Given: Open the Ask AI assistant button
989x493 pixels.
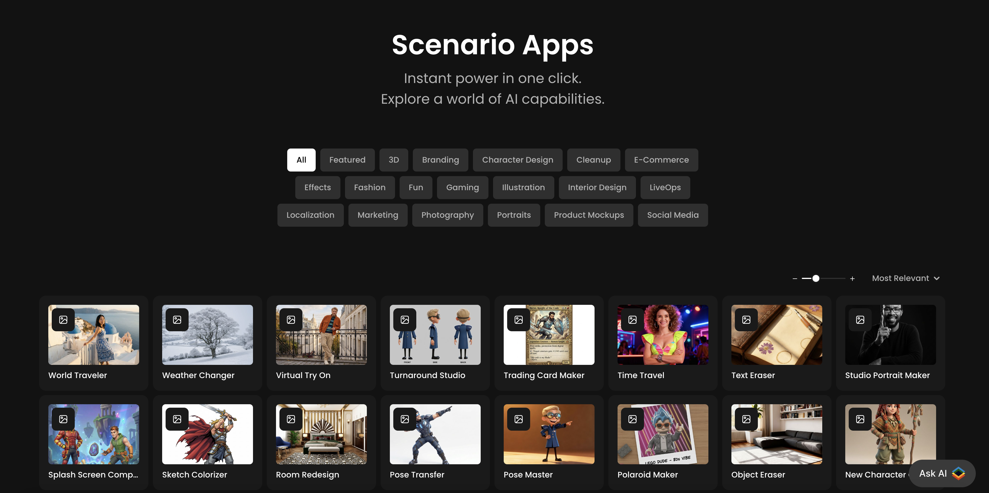Looking at the screenshot, I should (942, 473).
